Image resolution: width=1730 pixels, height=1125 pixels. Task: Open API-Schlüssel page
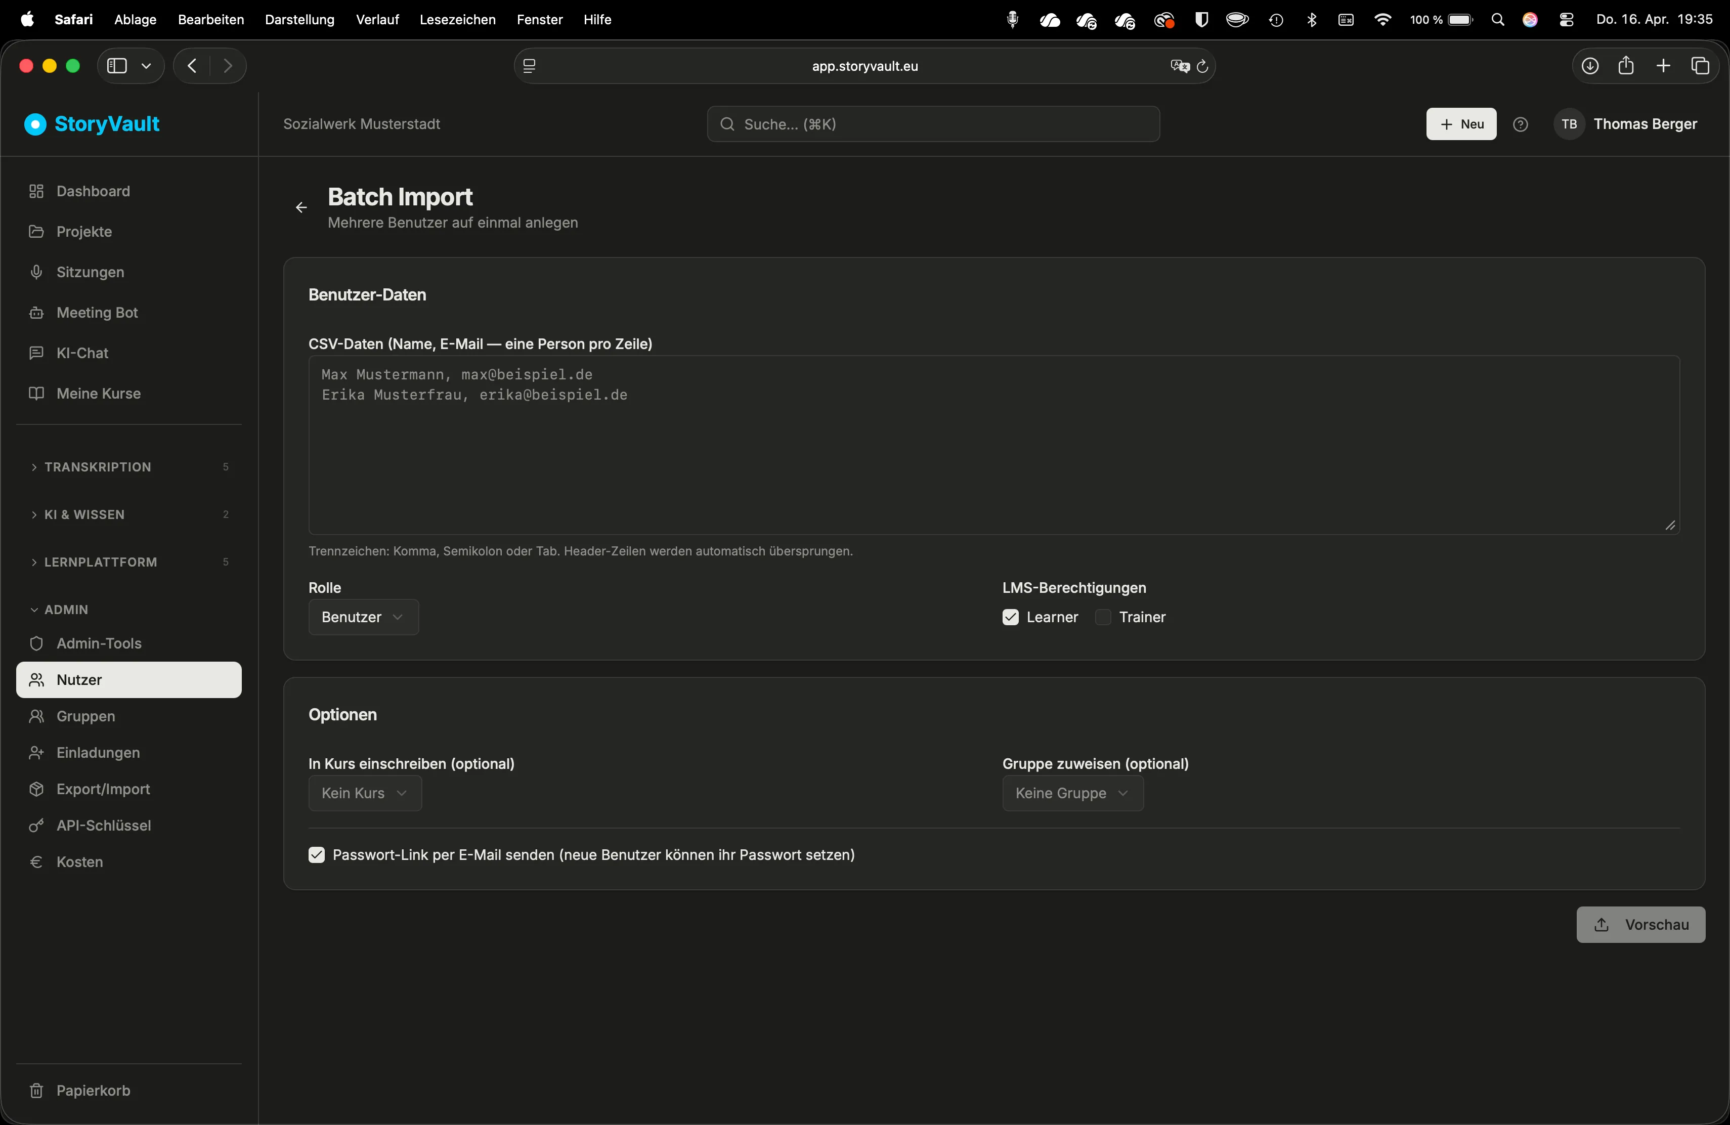pos(128,825)
